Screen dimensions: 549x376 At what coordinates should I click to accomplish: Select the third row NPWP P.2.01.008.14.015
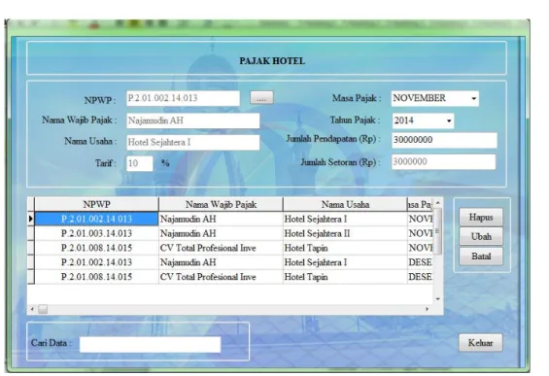click(x=96, y=248)
